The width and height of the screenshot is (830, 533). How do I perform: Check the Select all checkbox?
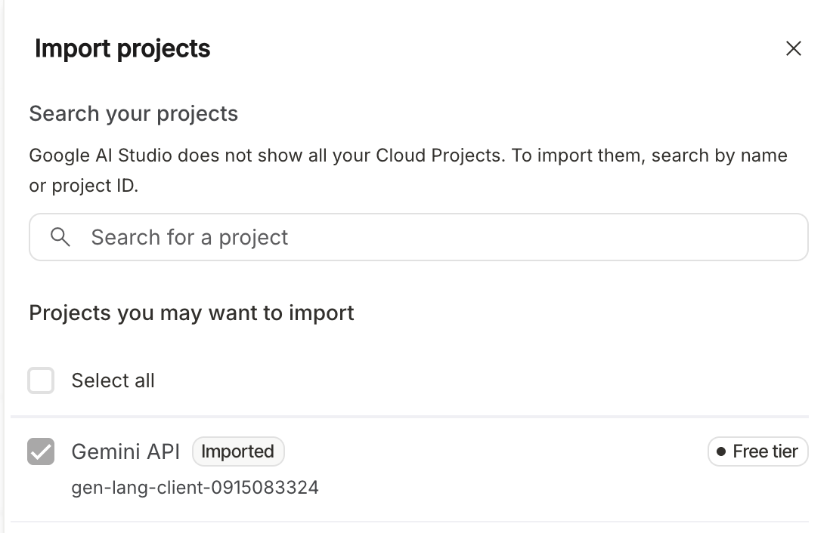pyautogui.click(x=41, y=380)
